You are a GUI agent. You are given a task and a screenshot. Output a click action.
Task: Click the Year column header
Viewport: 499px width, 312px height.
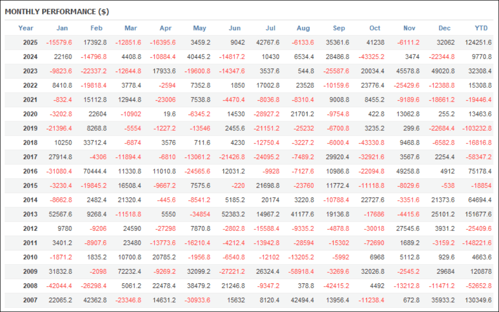26,28
